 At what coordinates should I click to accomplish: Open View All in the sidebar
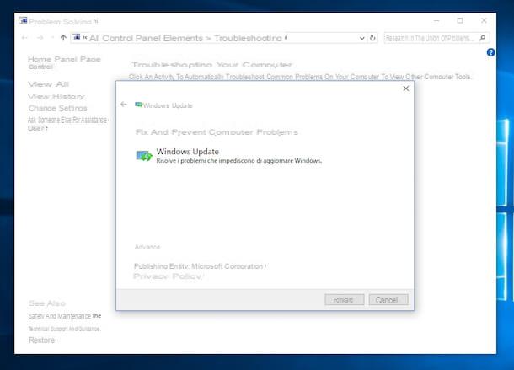(x=48, y=84)
